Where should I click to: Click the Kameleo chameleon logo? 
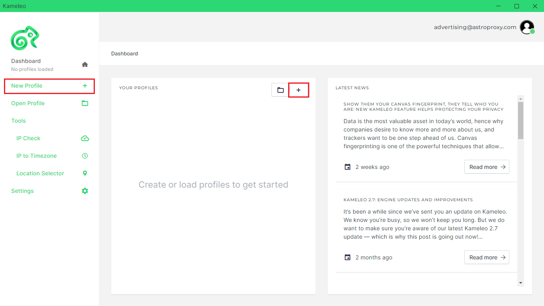point(25,38)
